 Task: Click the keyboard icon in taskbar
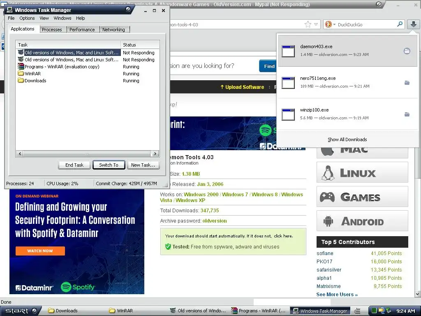click(x=357, y=311)
